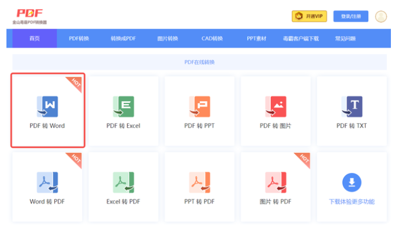Click the 'PDF 转 PPT' label
The height and width of the screenshot is (228, 395).
[x=199, y=126]
